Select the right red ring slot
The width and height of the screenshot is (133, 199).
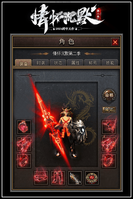point(109,161)
